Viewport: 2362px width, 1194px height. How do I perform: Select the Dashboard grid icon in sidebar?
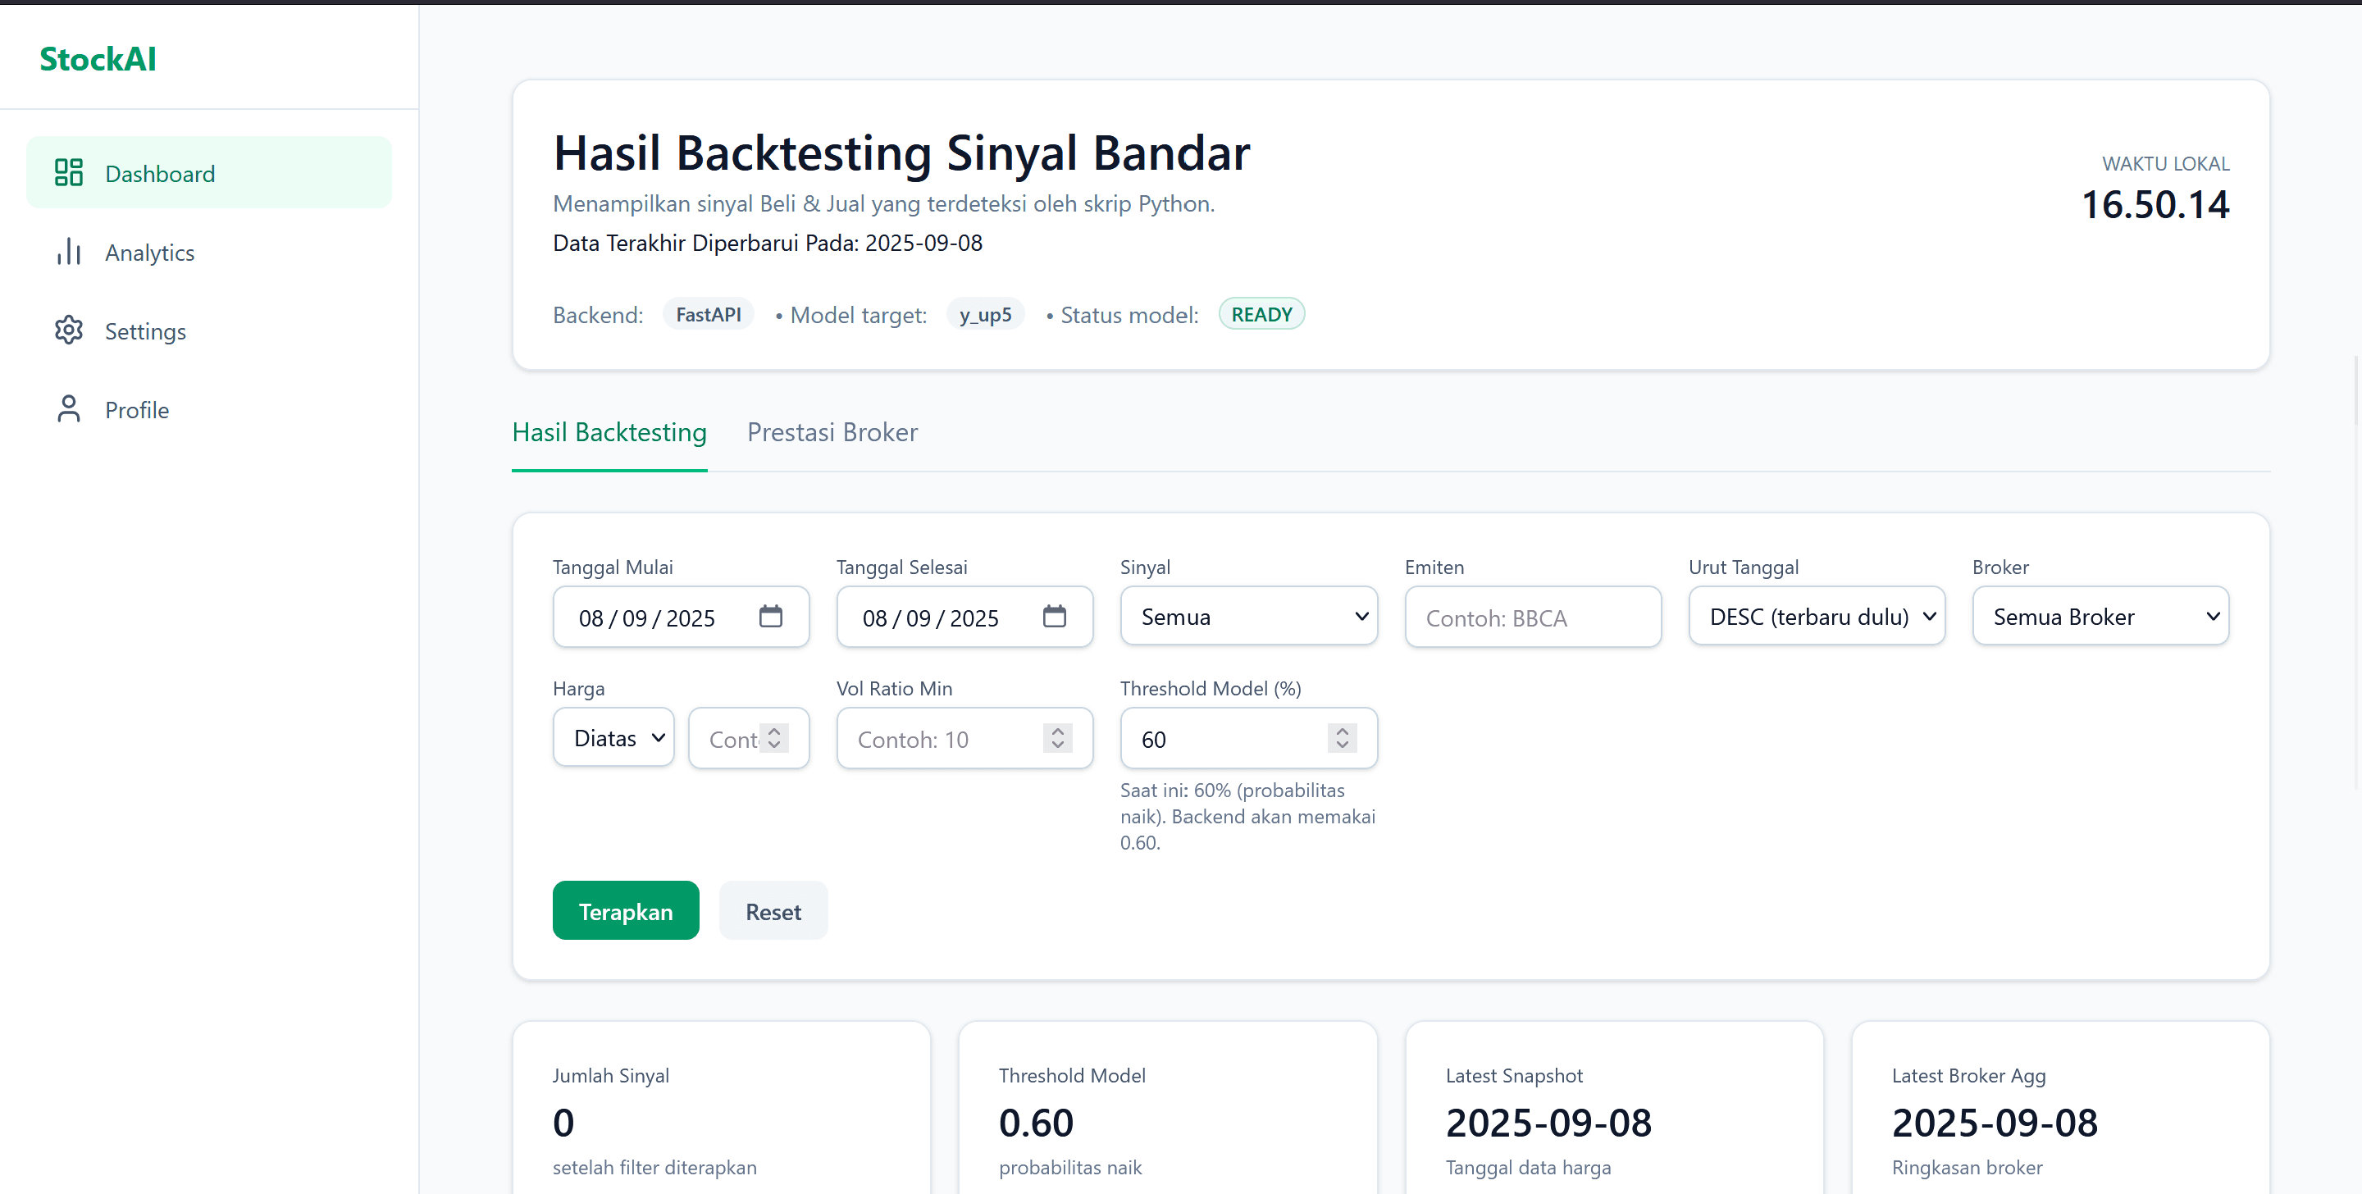point(68,171)
